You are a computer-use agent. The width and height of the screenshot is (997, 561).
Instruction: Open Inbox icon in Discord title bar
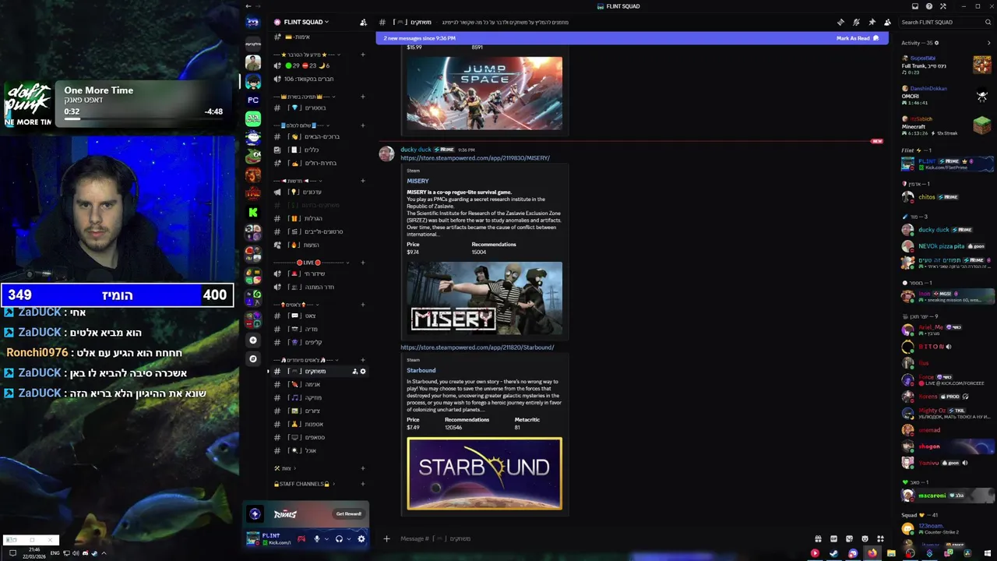[915, 6]
